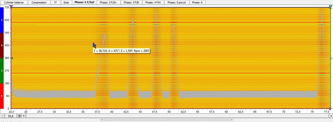This screenshot has height=122, width=333.
Task: Open the Phase: 6 tab
Action: 197,2
